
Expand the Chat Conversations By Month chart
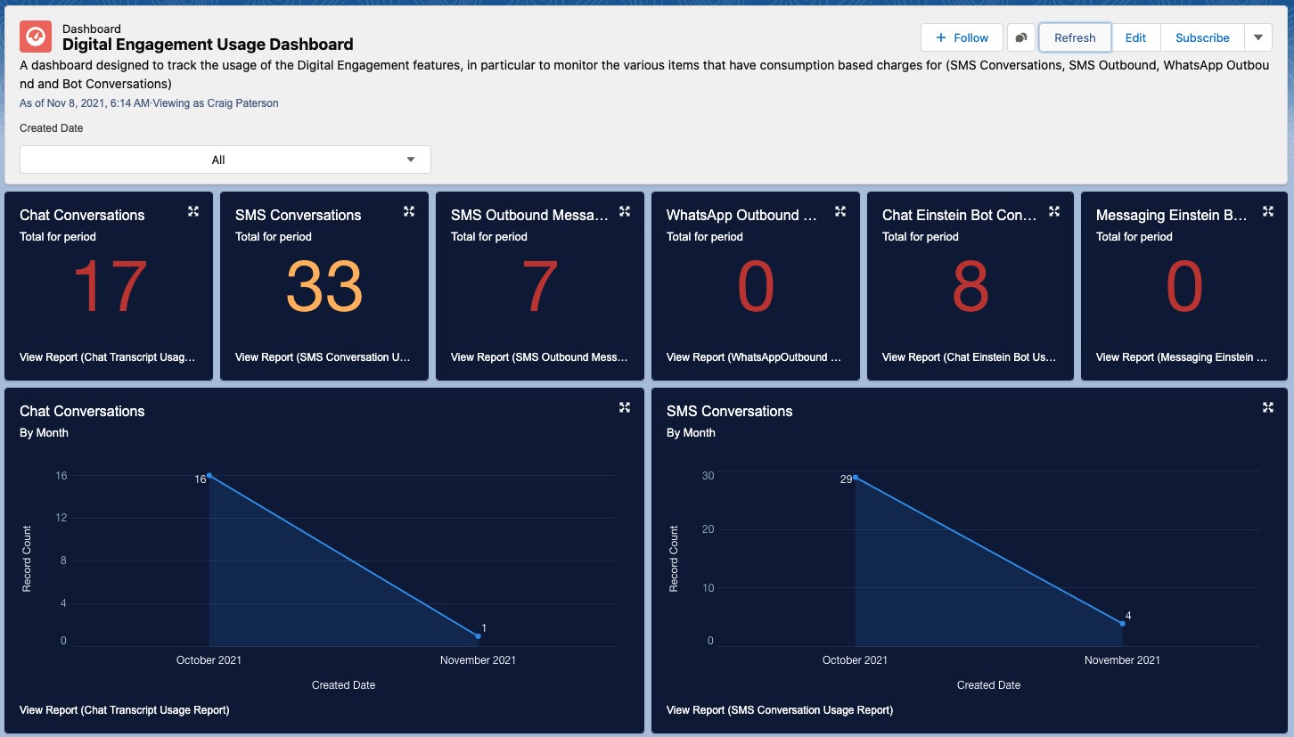coord(627,407)
